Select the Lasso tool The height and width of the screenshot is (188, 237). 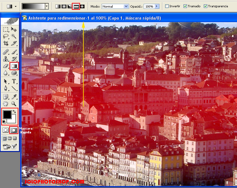(6, 36)
